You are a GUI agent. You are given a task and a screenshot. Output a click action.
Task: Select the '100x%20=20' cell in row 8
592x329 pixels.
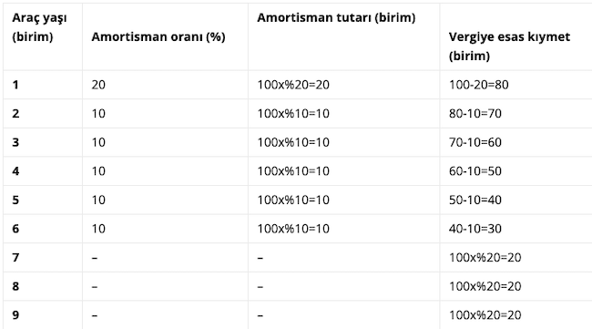click(x=485, y=286)
